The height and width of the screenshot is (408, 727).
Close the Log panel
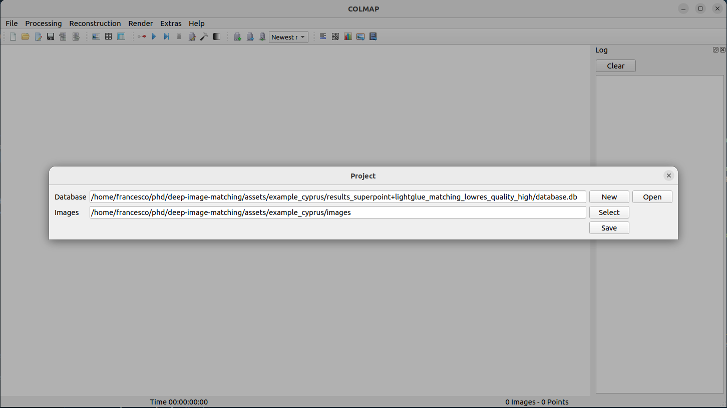722,50
